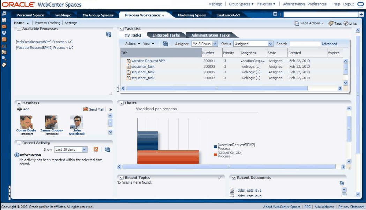Collapse the Members panel
This screenshot has height=210, width=366.
(19, 103)
